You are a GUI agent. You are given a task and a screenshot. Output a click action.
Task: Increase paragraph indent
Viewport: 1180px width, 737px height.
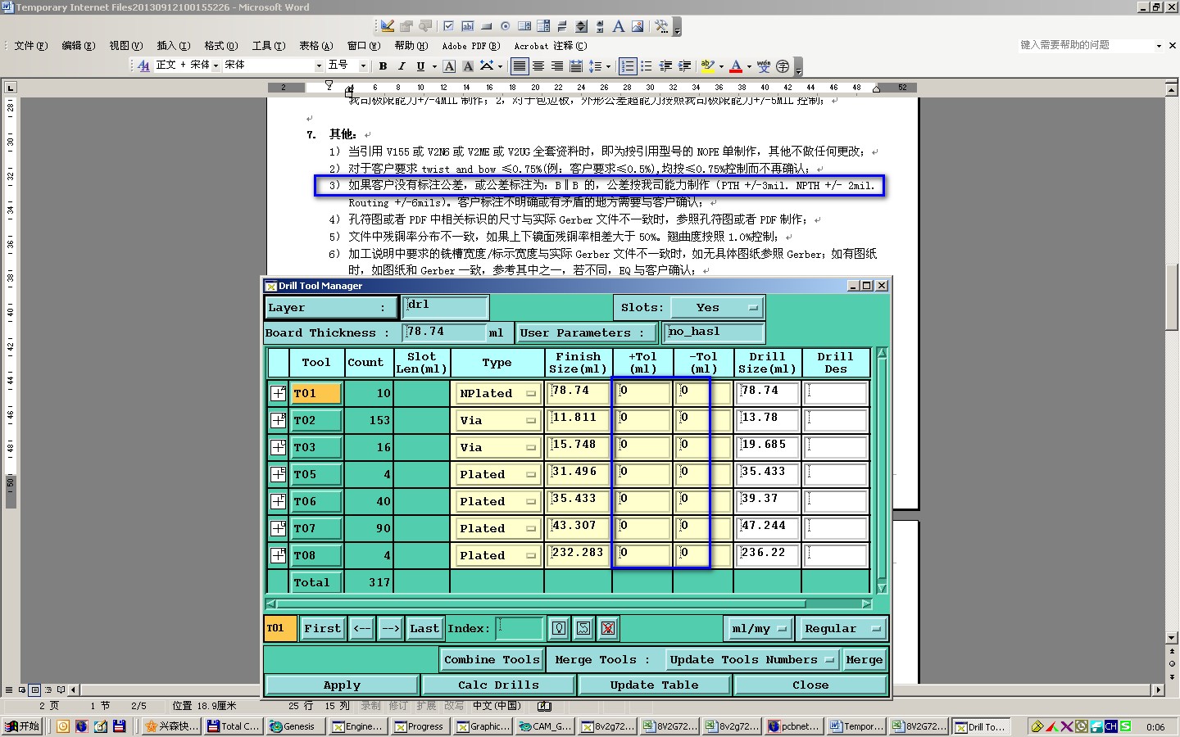[x=684, y=66]
